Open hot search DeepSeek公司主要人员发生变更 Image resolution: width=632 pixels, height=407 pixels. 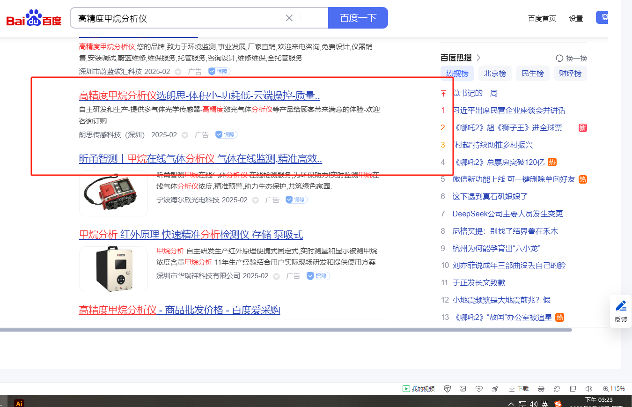508,214
